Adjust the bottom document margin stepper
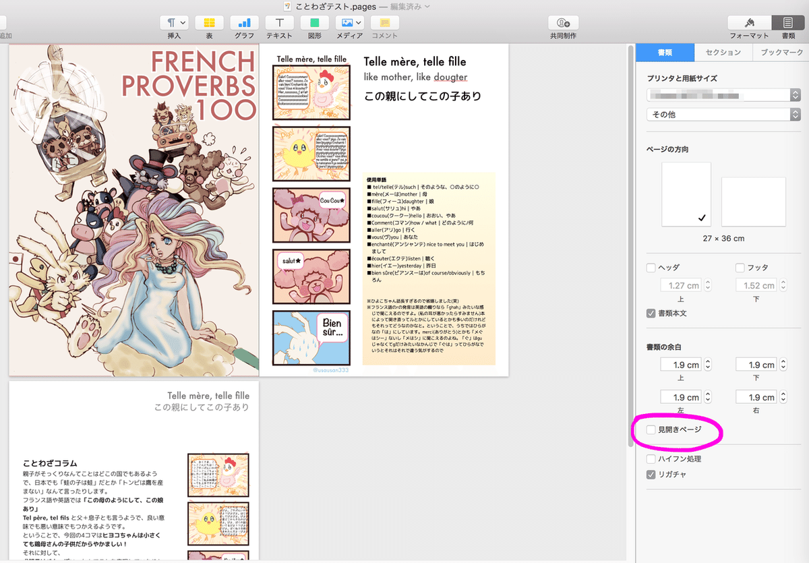Screen dimensions: 809x563 click(783, 365)
